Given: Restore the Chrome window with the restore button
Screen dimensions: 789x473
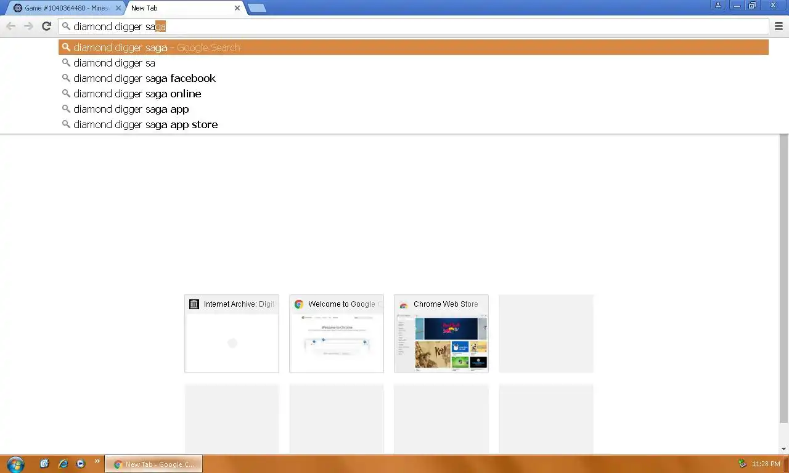Looking at the screenshot, I should click(752, 5).
